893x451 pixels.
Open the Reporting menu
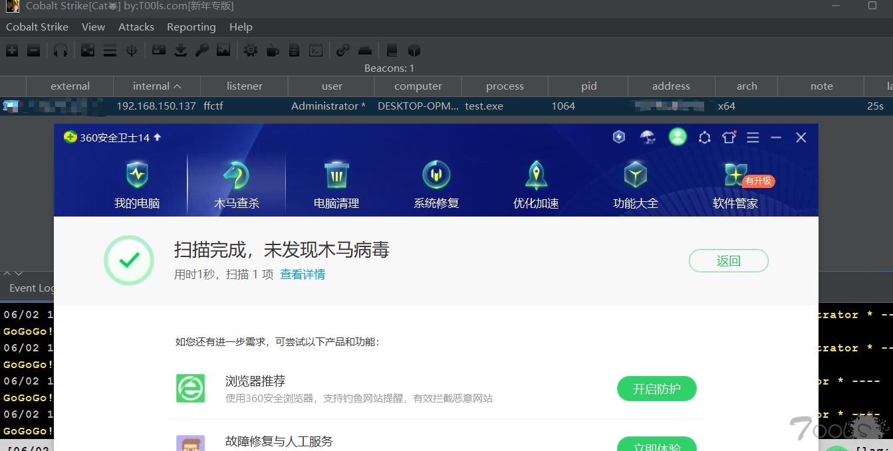click(x=191, y=27)
